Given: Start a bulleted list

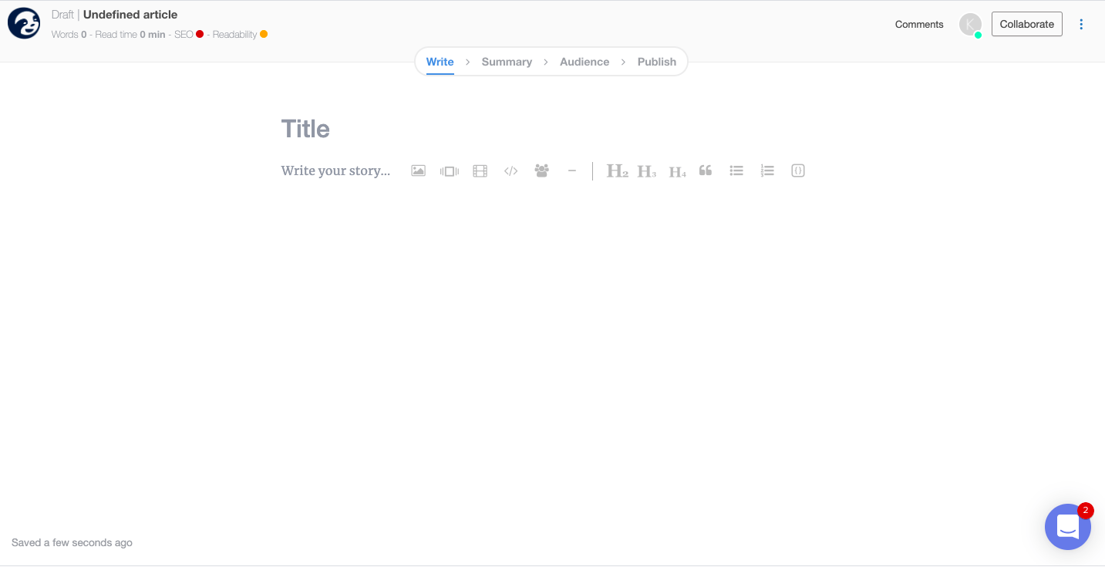Looking at the screenshot, I should (x=736, y=170).
